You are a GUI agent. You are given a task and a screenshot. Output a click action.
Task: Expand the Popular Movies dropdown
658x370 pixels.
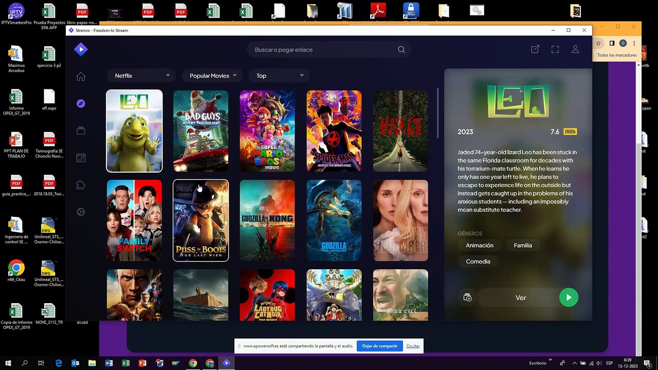(x=212, y=76)
